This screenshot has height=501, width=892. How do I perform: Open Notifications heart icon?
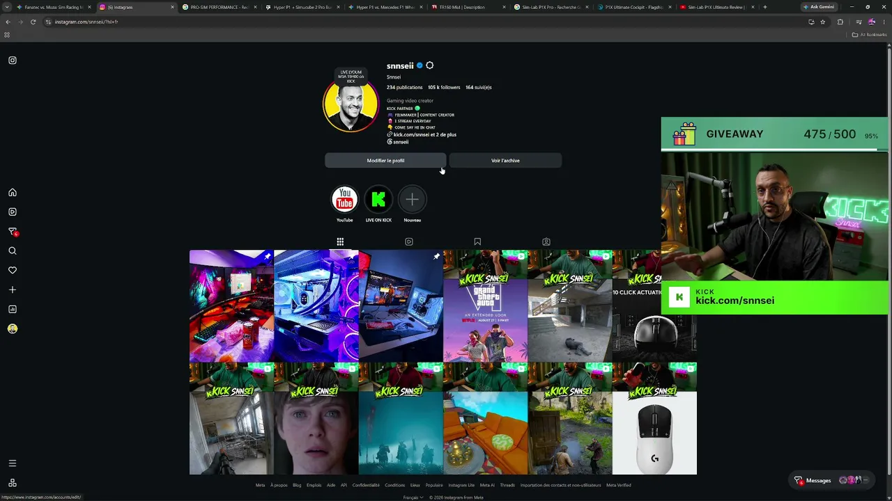tap(13, 271)
